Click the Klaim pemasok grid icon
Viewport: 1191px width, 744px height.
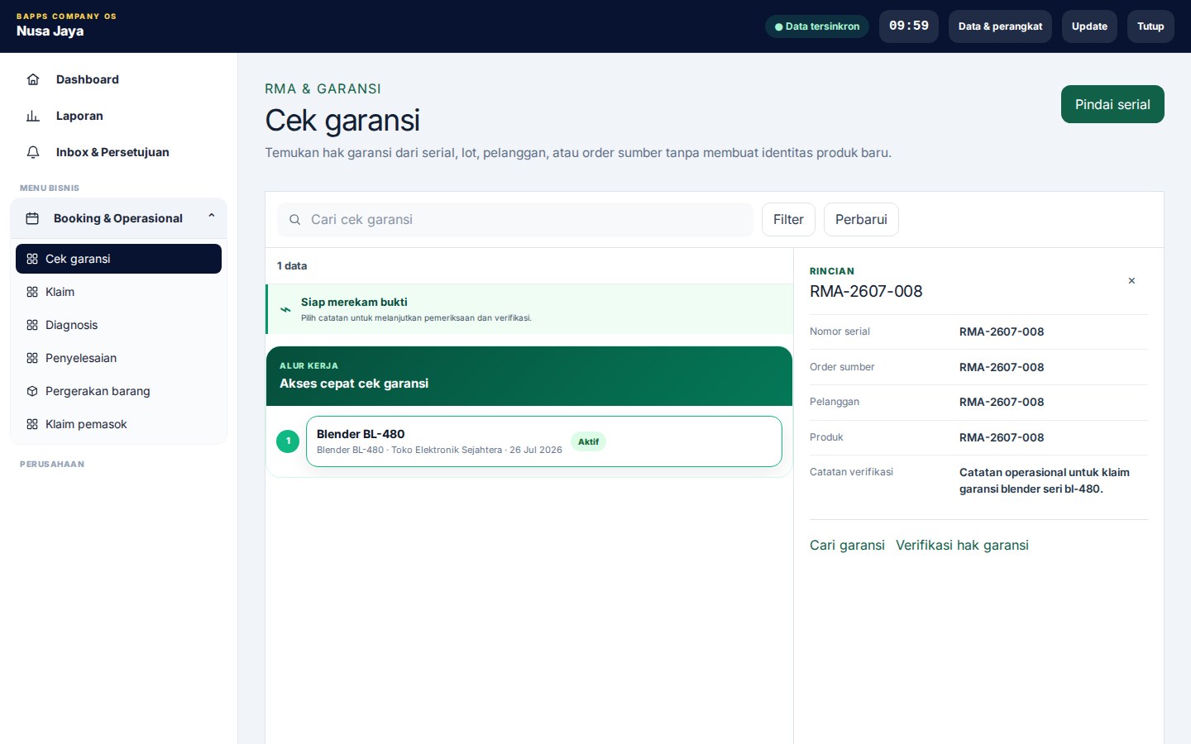pos(32,424)
